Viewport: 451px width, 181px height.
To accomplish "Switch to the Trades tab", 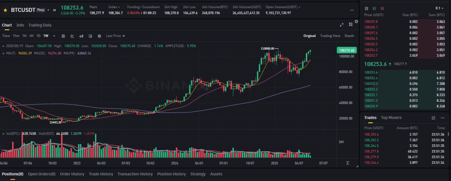I will coord(370,118).
